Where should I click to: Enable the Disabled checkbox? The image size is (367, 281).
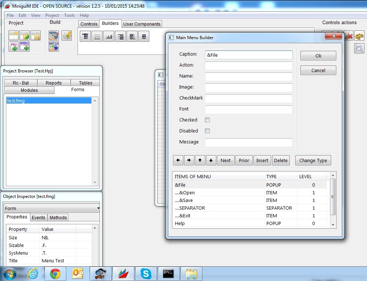(207, 131)
